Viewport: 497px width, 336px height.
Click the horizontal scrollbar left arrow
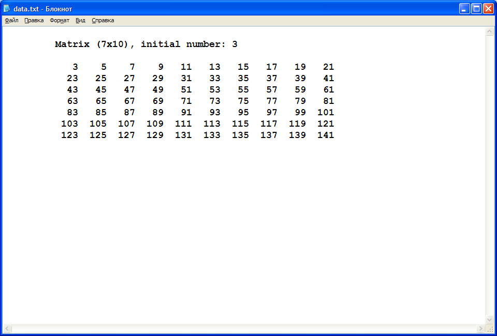(7, 328)
